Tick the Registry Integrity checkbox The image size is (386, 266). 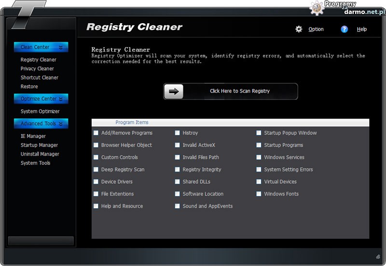pyautogui.click(x=177, y=170)
